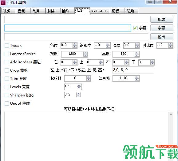This screenshot has height=161, width=178.
Task: Open the MediaInfo tab
Action: click(100, 11)
